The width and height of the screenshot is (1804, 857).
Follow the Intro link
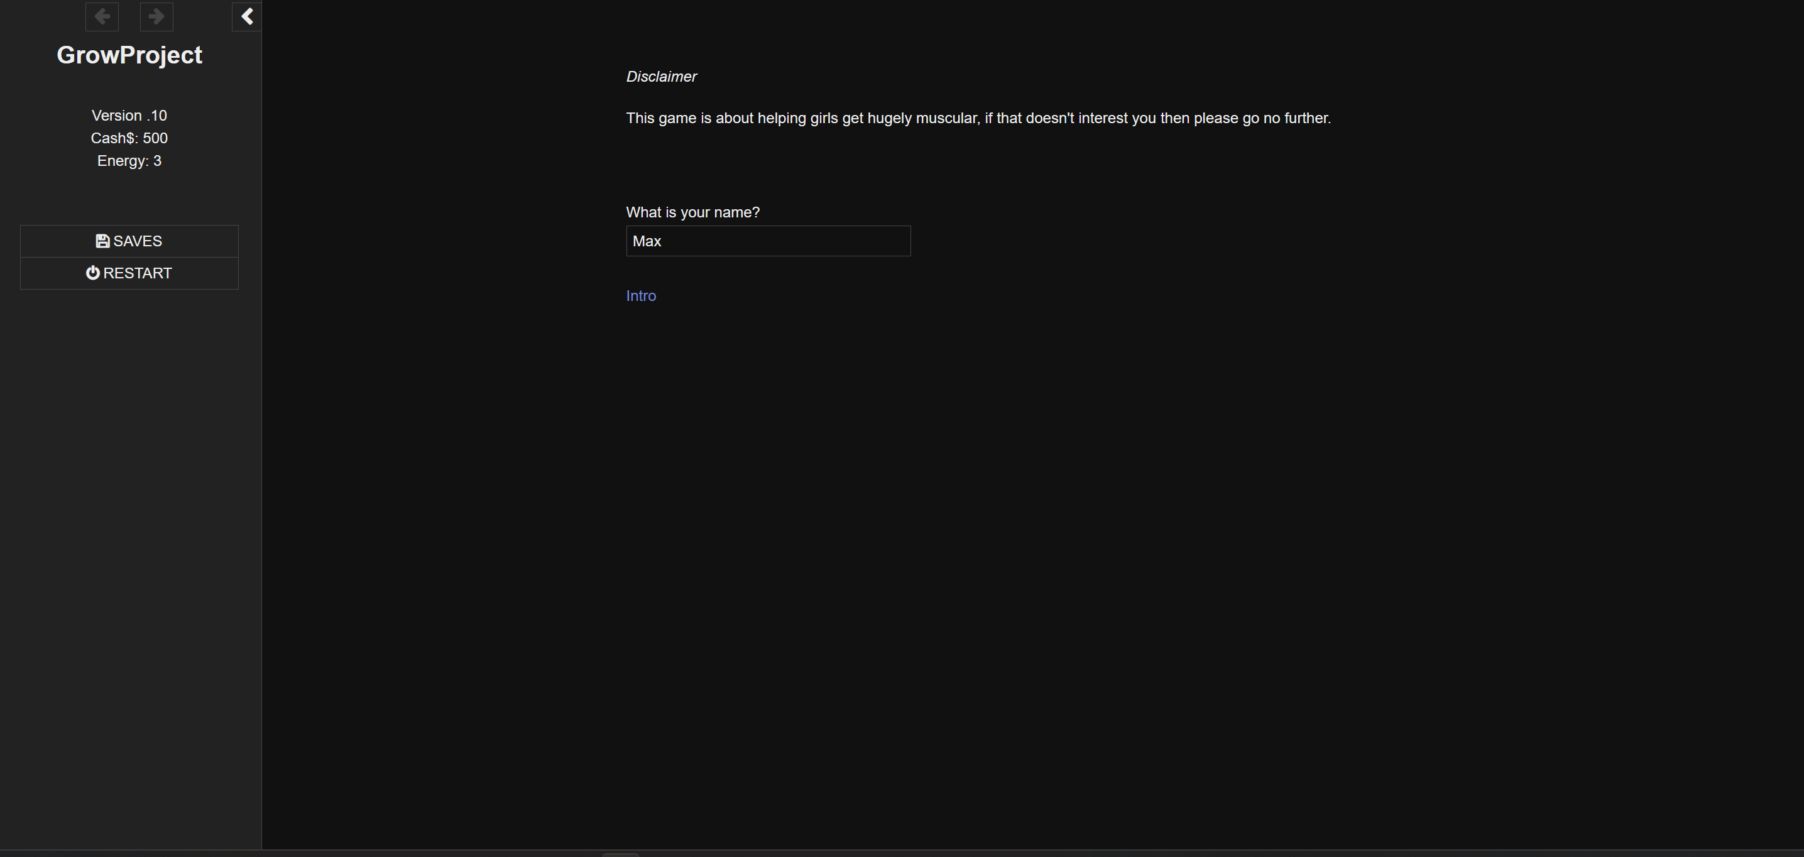[x=641, y=296]
